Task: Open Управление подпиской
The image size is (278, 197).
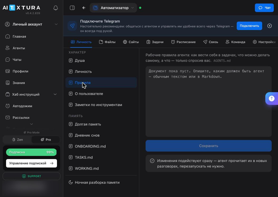Action: point(31,163)
